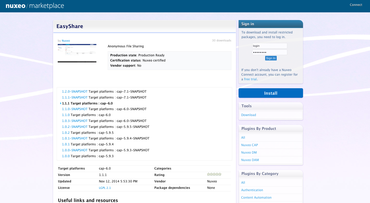
Task: Click the "Nov 12, 2014 5:53:30 PM" date
Action: [x=118, y=181]
